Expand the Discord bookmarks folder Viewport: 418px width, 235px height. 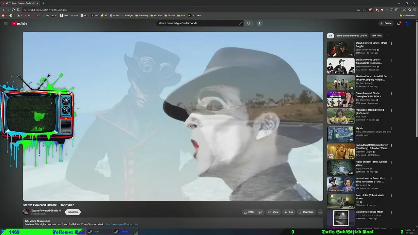[169, 15]
